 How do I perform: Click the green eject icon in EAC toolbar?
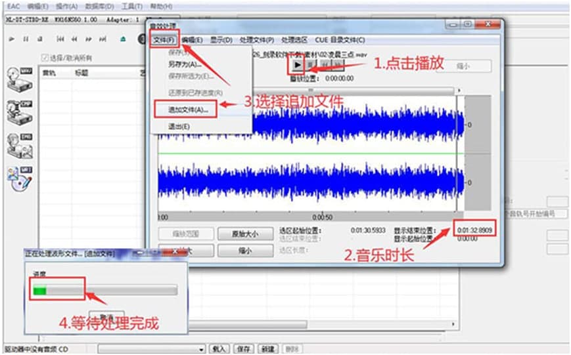click(x=123, y=39)
